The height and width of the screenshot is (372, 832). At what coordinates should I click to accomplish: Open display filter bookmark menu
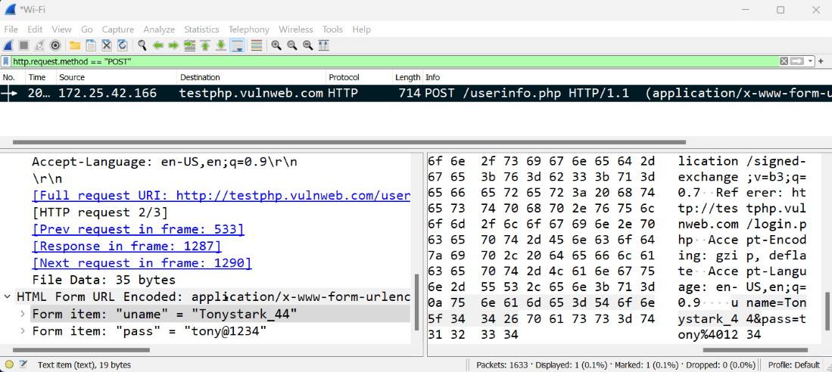[6, 61]
